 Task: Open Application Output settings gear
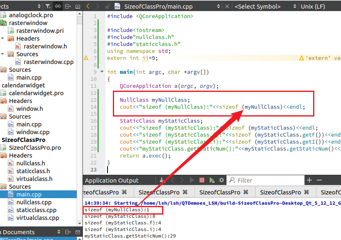click(x=222, y=180)
